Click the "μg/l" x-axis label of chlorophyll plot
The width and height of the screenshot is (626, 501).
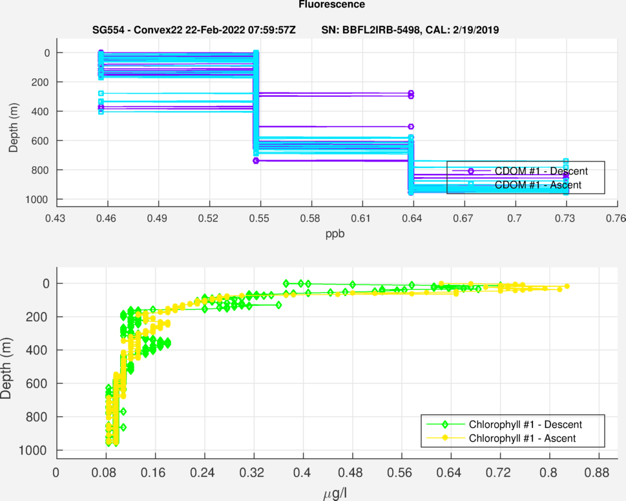(x=335, y=495)
